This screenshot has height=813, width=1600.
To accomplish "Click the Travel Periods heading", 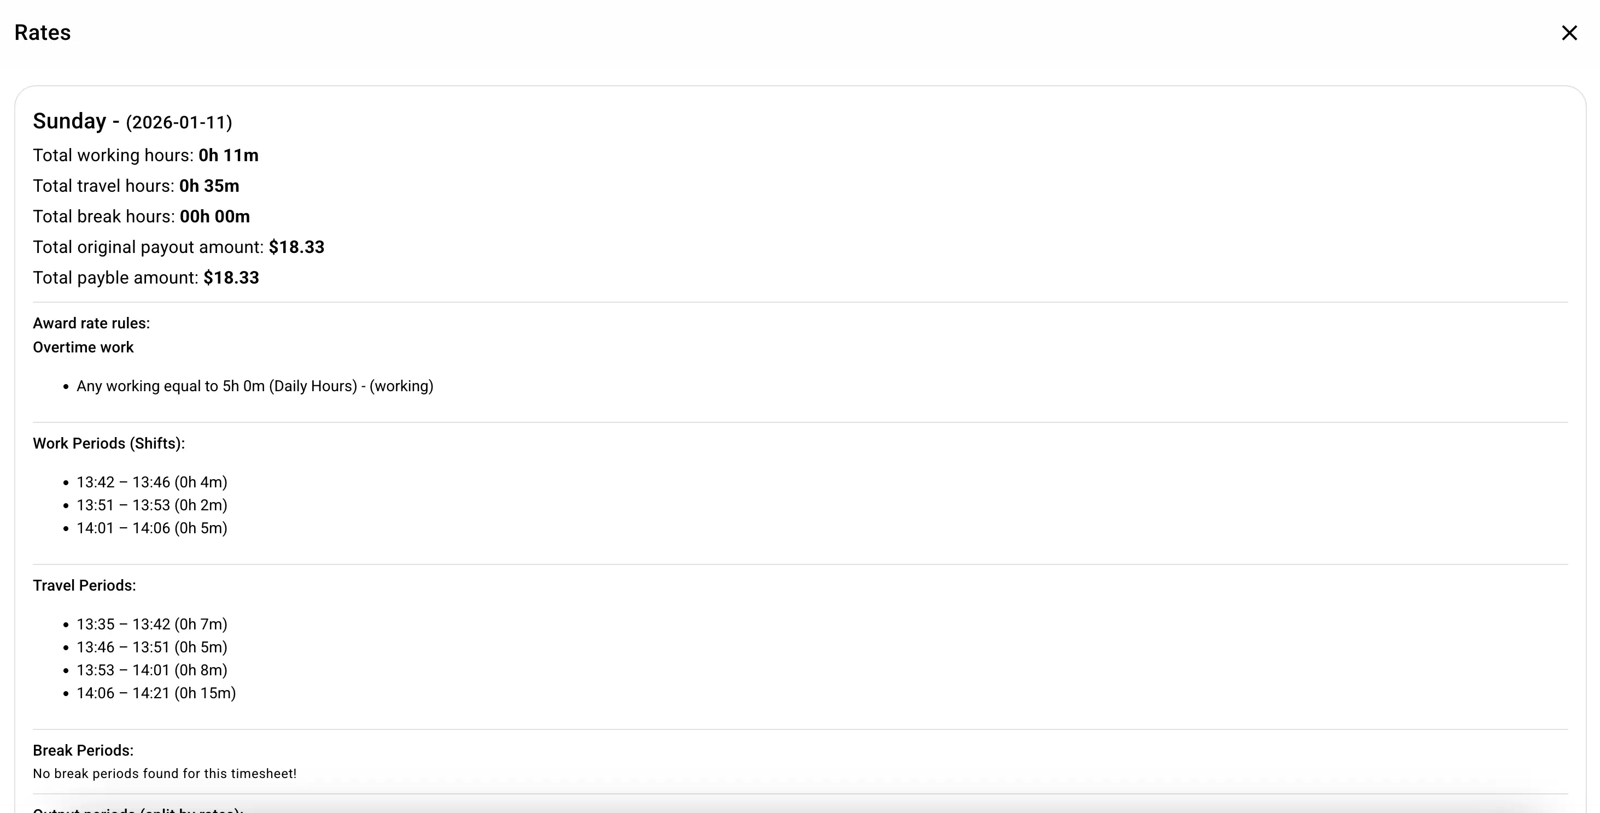I will pos(84,586).
